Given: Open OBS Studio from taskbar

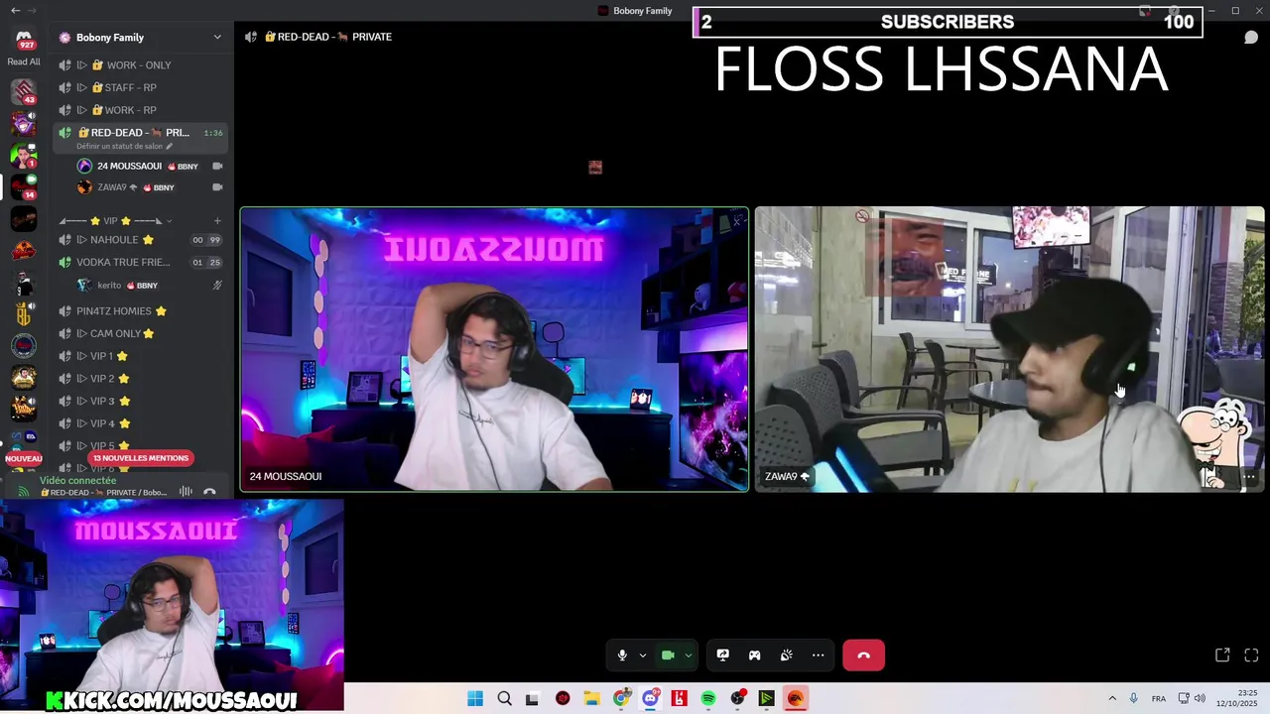Looking at the screenshot, I should point(737,699).
